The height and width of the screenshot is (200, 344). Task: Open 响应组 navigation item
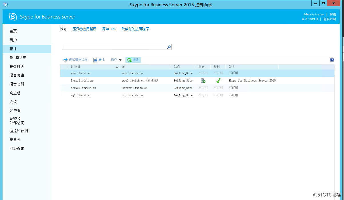pyautogui.click(x=27, y=93)
